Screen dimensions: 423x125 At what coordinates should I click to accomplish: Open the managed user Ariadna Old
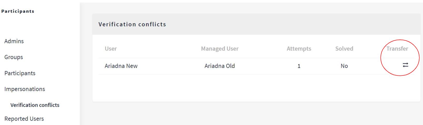coord(220,66)
